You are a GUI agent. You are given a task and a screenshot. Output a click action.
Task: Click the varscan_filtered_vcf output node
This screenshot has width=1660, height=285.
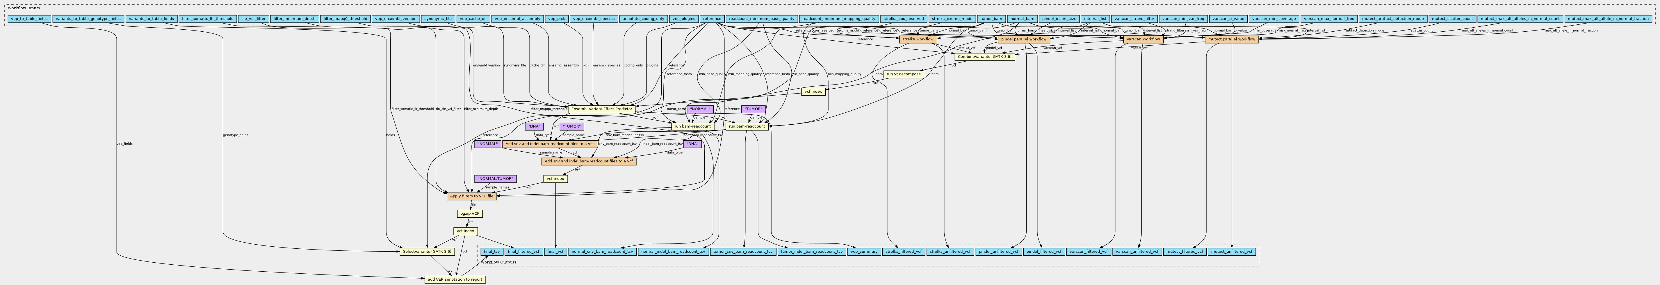pyautogui.click(x=1089, y=252)
